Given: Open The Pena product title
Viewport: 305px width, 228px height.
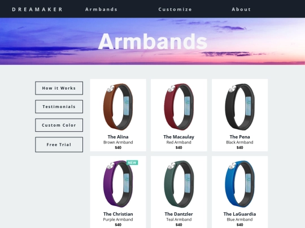Looking at the screenshot, I should tap(239, 137).
